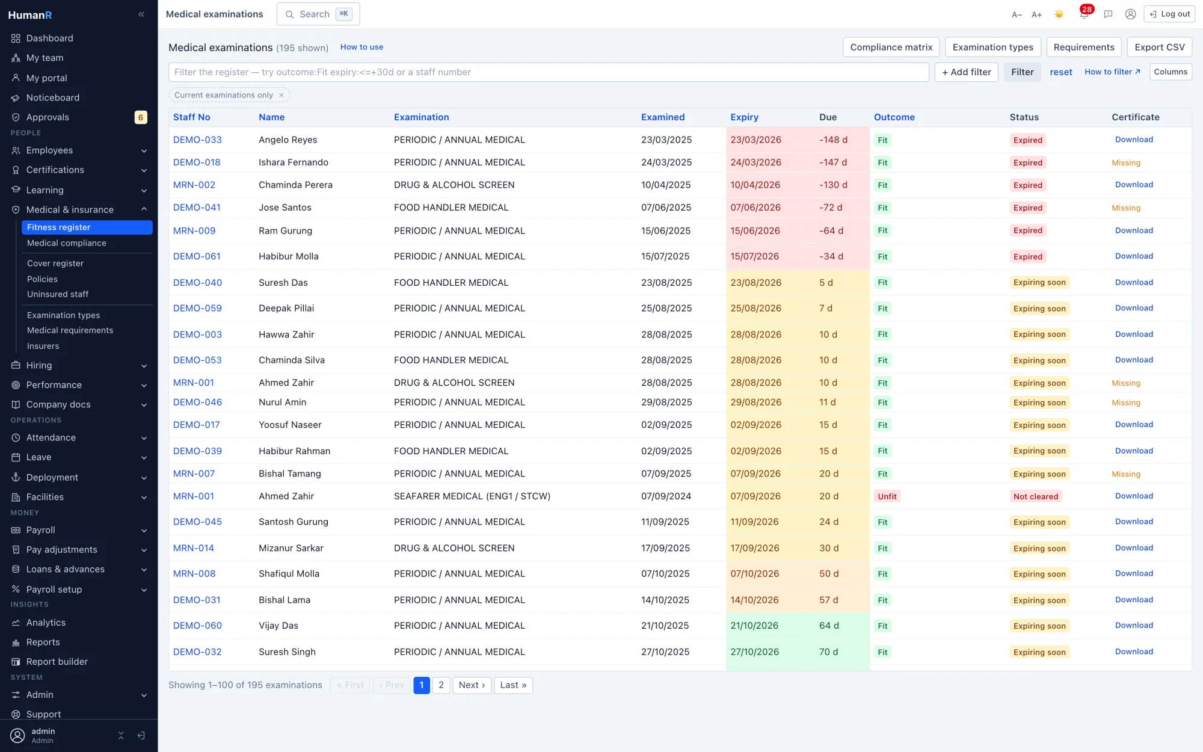1203x752 pixels.
Task: Select Fitness register in sidebar
Action: click(x=87, y=227)
